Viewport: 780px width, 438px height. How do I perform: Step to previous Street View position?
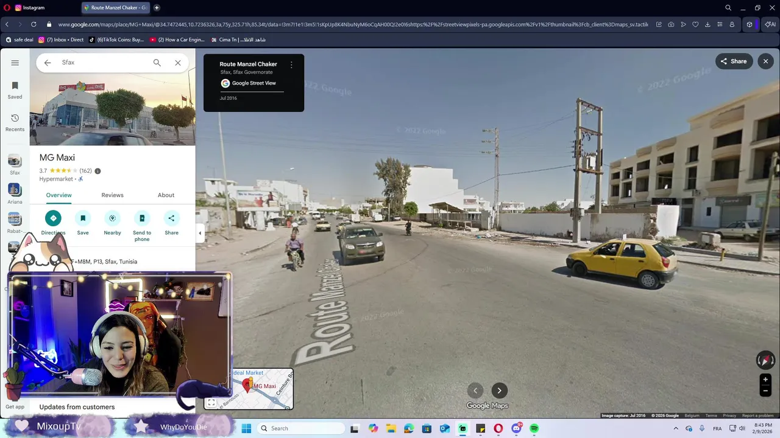475,391
